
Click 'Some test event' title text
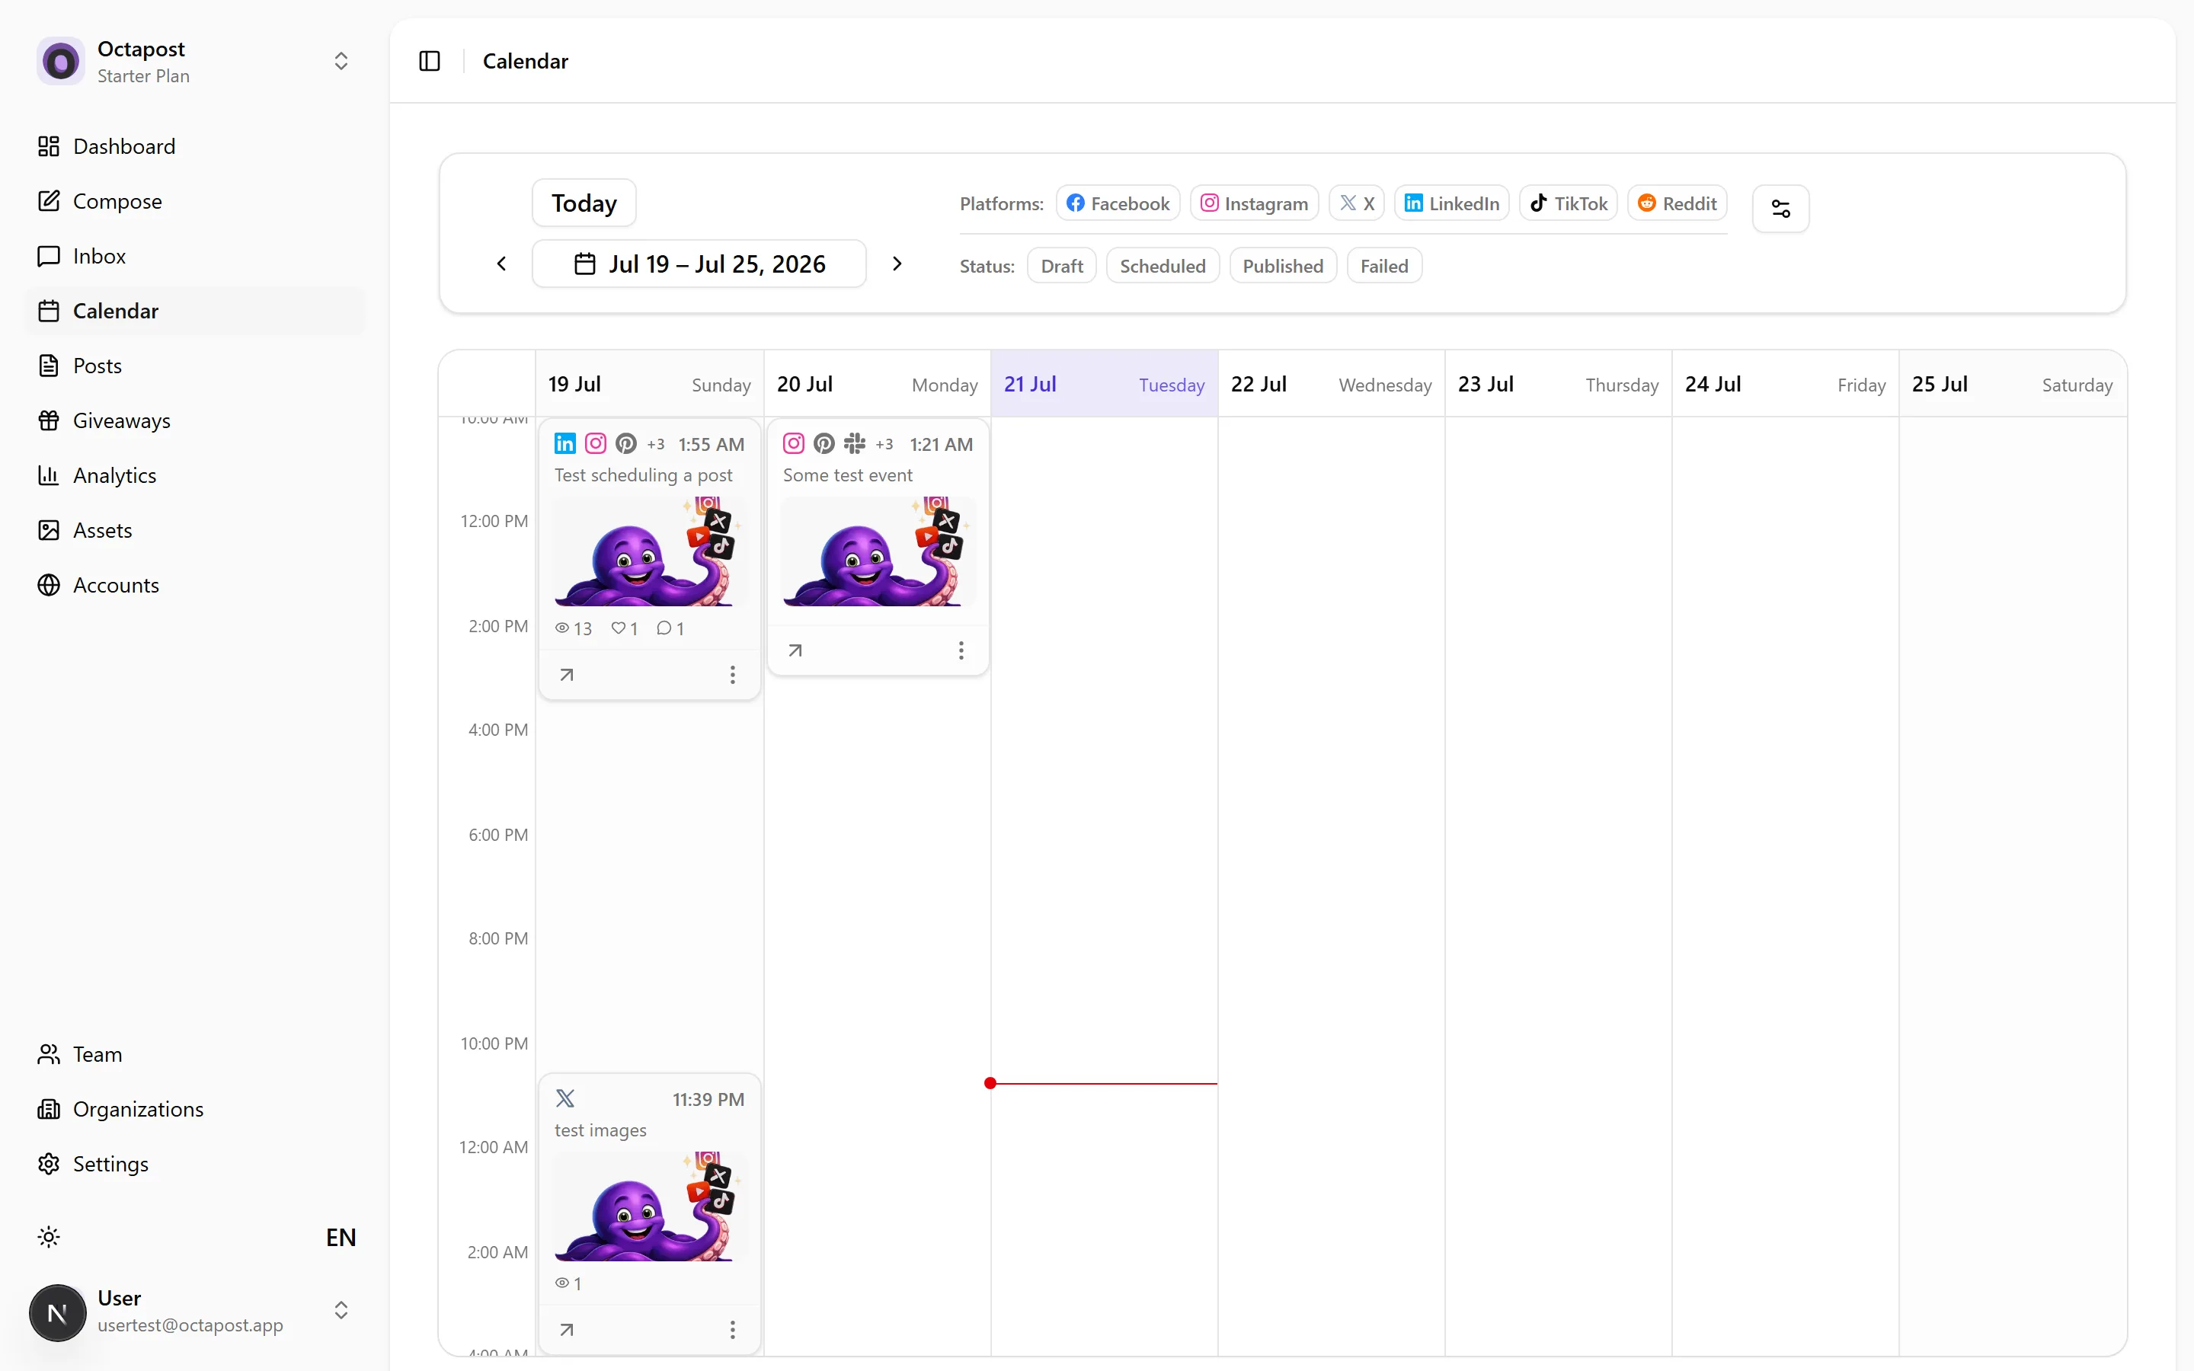[x=848, y=475]
